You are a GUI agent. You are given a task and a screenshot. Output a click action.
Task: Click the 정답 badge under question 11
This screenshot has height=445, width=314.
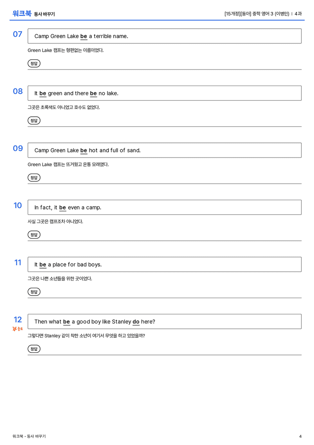34,292
